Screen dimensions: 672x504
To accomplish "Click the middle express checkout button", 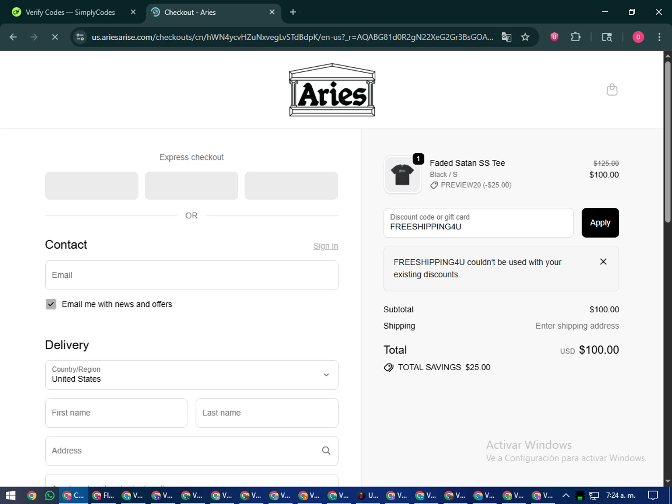I will click(191, 185).
